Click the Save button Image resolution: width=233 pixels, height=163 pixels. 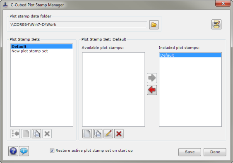[190, 152]
